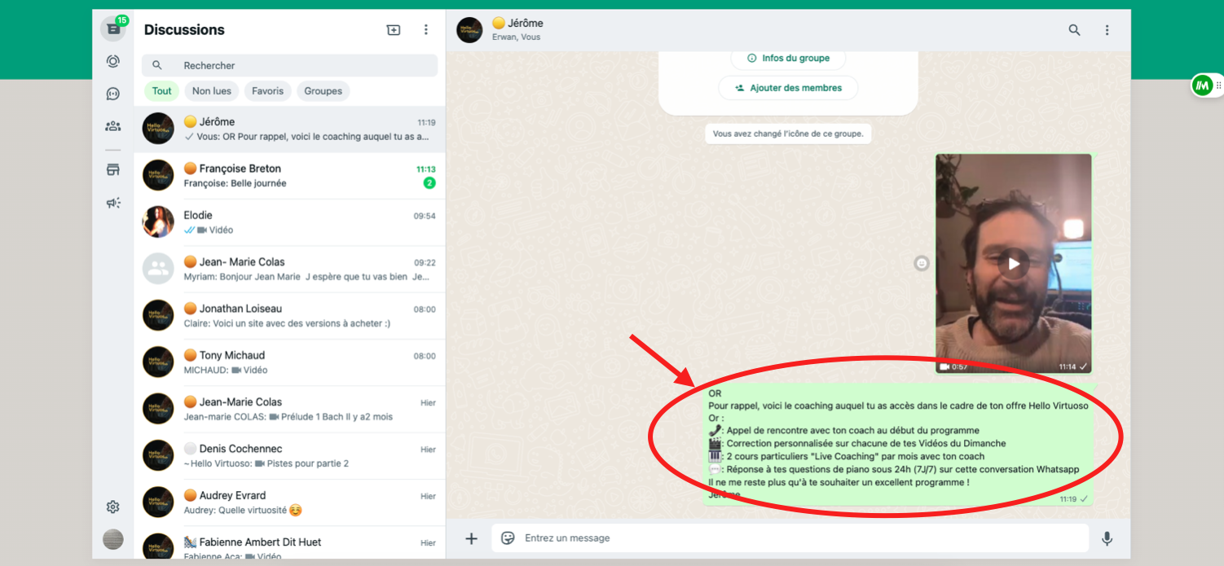Screen dimensions: 1224x566
Task: Open the advertise megaphone icon
Action: [x=113, y=203]
